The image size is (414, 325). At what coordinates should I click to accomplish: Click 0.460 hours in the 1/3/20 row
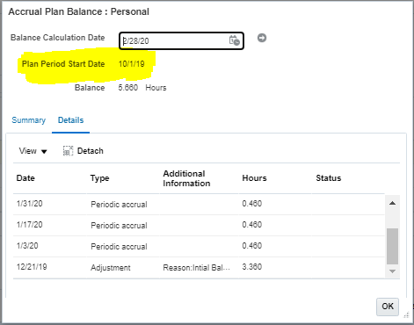(252, 246)
